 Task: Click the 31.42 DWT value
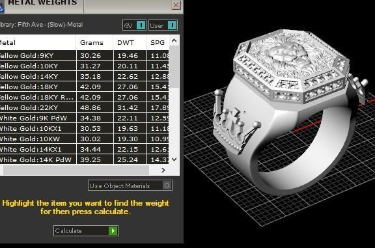coord(128,107)
